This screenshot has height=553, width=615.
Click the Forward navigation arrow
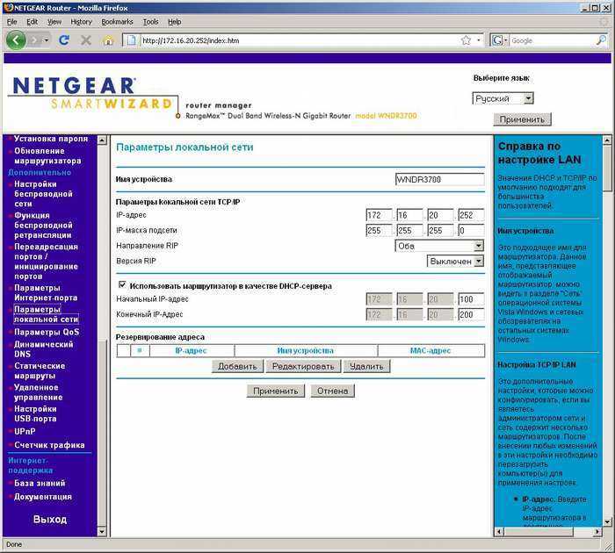34,40
